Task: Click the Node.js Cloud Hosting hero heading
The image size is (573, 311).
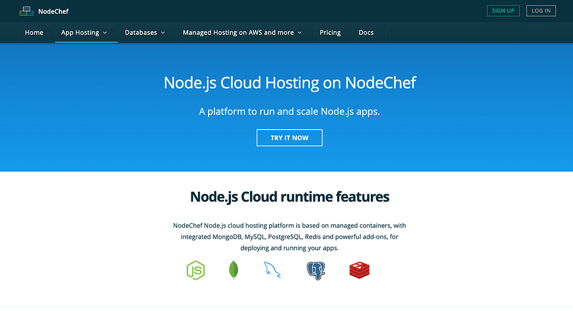Action: pyautogui.click(x=289, y=82)
